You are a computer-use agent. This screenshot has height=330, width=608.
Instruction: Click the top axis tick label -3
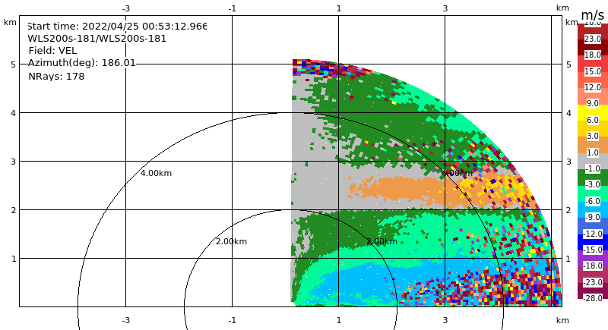coord(125,8)
